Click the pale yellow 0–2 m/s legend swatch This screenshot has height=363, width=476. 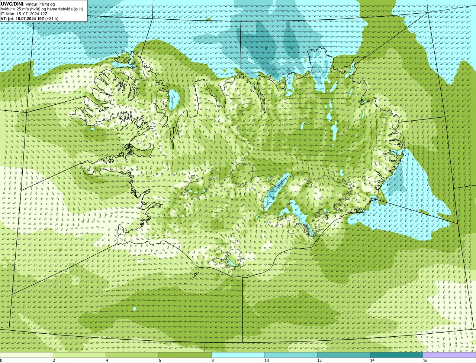26,355
